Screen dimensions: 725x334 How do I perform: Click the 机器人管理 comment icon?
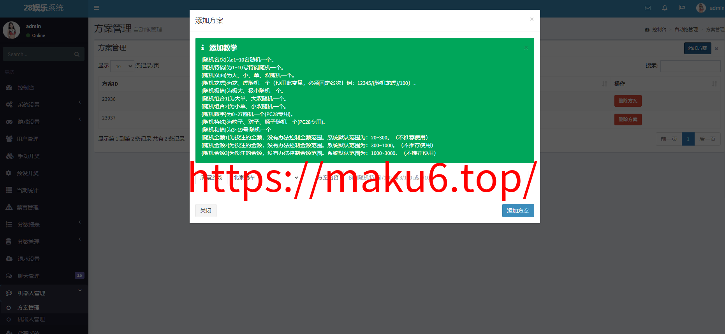(x=9, y=293)
